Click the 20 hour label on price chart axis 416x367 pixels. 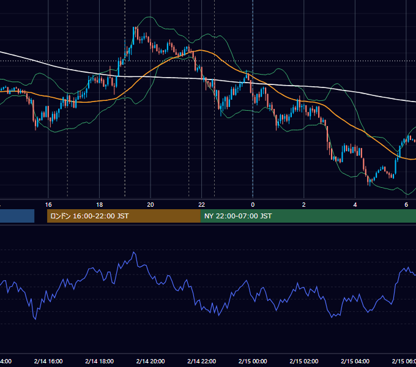(x=150, y=205)
